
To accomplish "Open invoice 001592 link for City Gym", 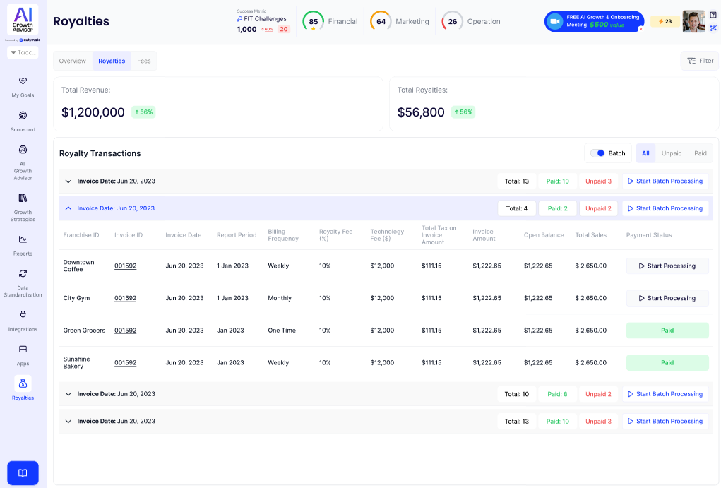I will (125, 298).
